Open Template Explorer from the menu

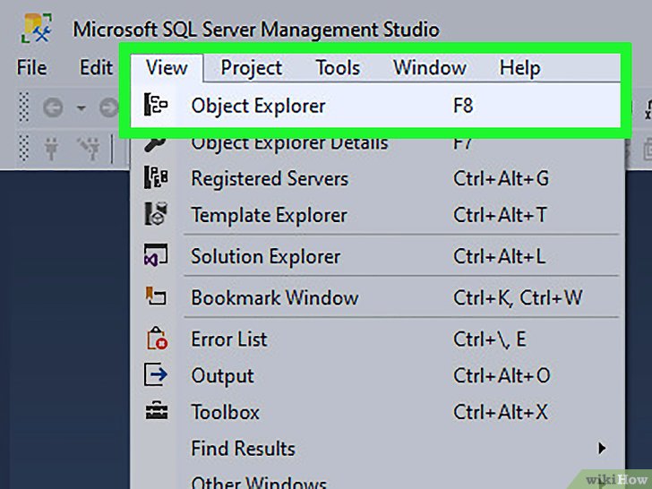(378, 215)
